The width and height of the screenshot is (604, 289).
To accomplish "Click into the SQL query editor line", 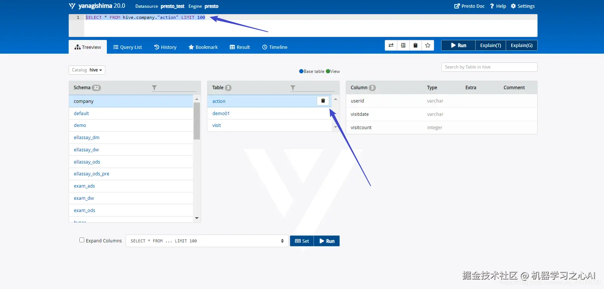I will [311, 17].
